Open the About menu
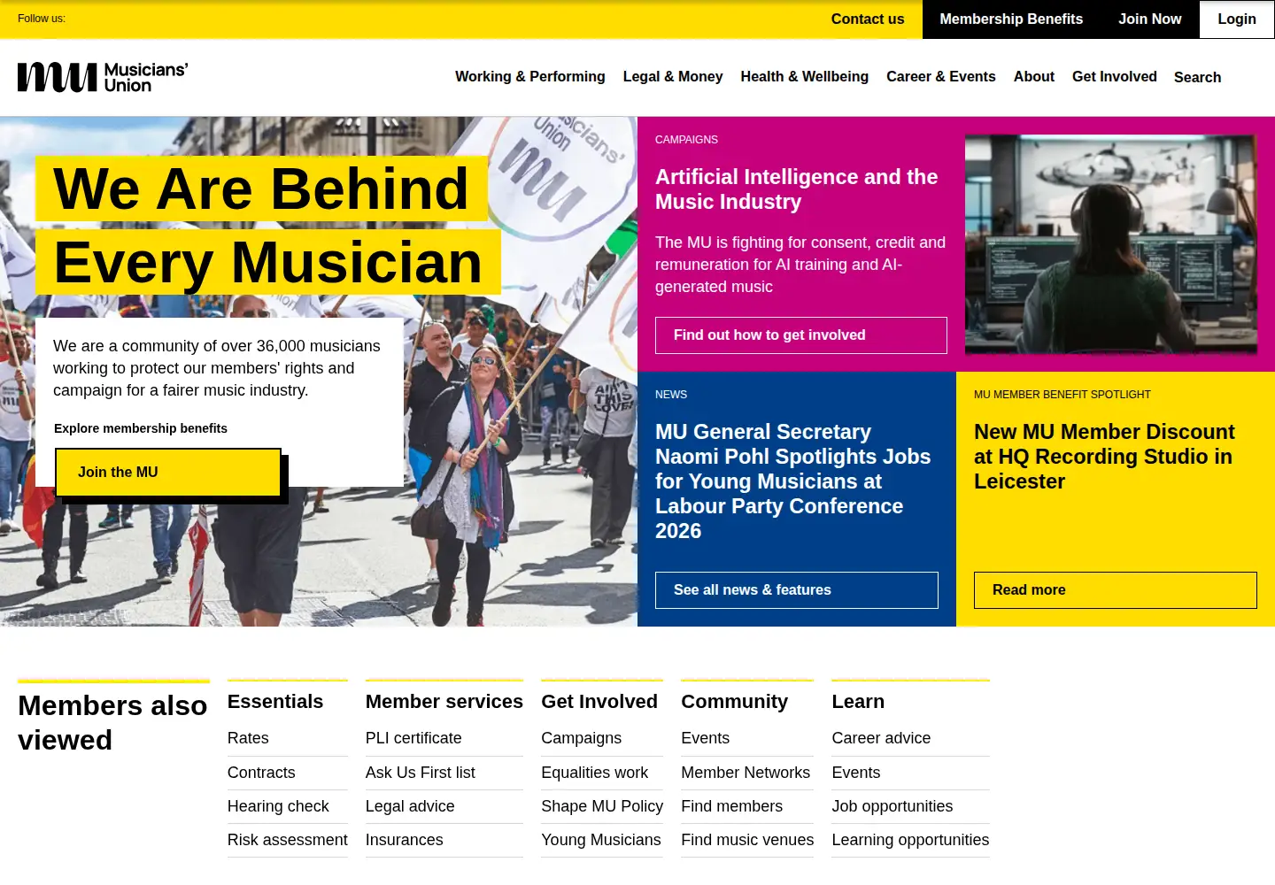Screen dimensions: 1275x885 (x=1034, y=77)
